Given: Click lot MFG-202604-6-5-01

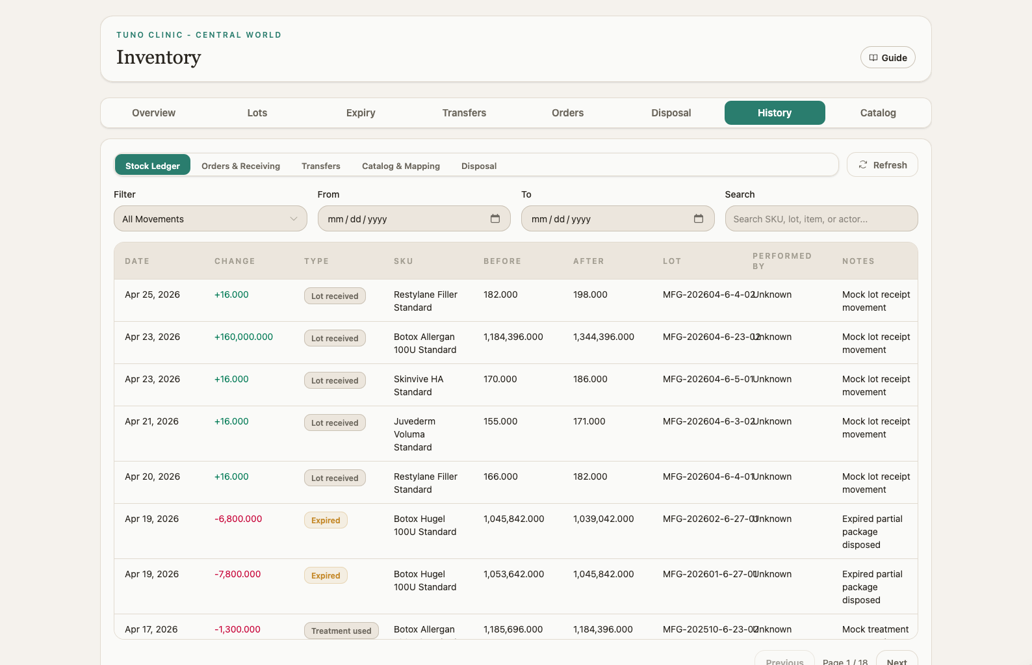Looking at the screenshot, I should [x=708, y=379].
